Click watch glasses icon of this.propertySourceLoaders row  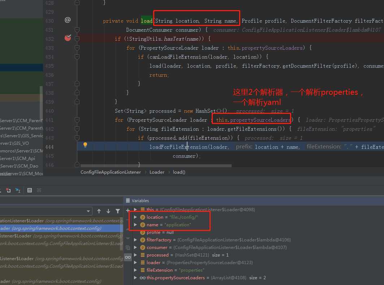click(x=143, y=278)
